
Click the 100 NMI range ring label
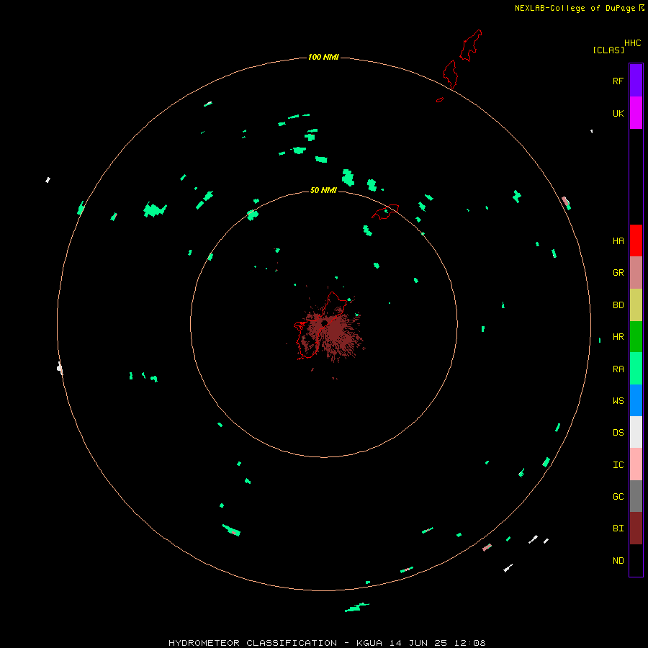[x=323, y=57]
